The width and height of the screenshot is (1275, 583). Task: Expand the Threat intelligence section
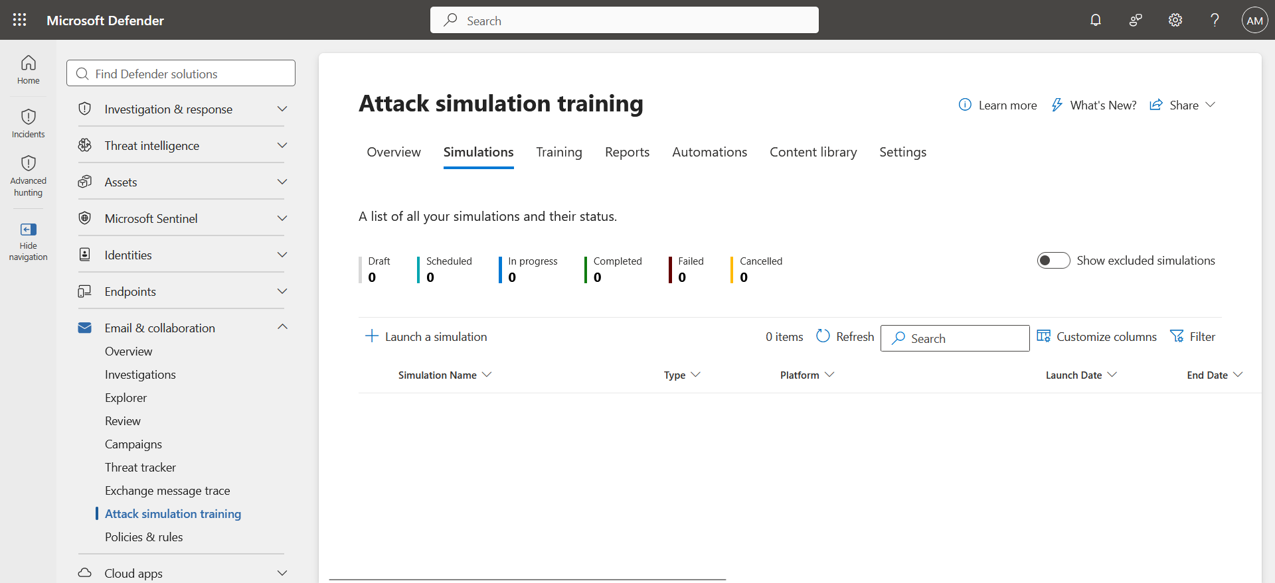point(282,145)
